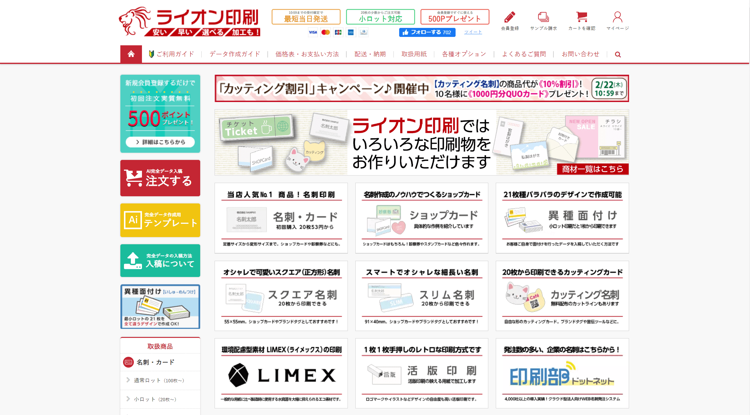Open the green 入稿について button
This screenshot has height=415, width=750.
(x=160, y=260)
